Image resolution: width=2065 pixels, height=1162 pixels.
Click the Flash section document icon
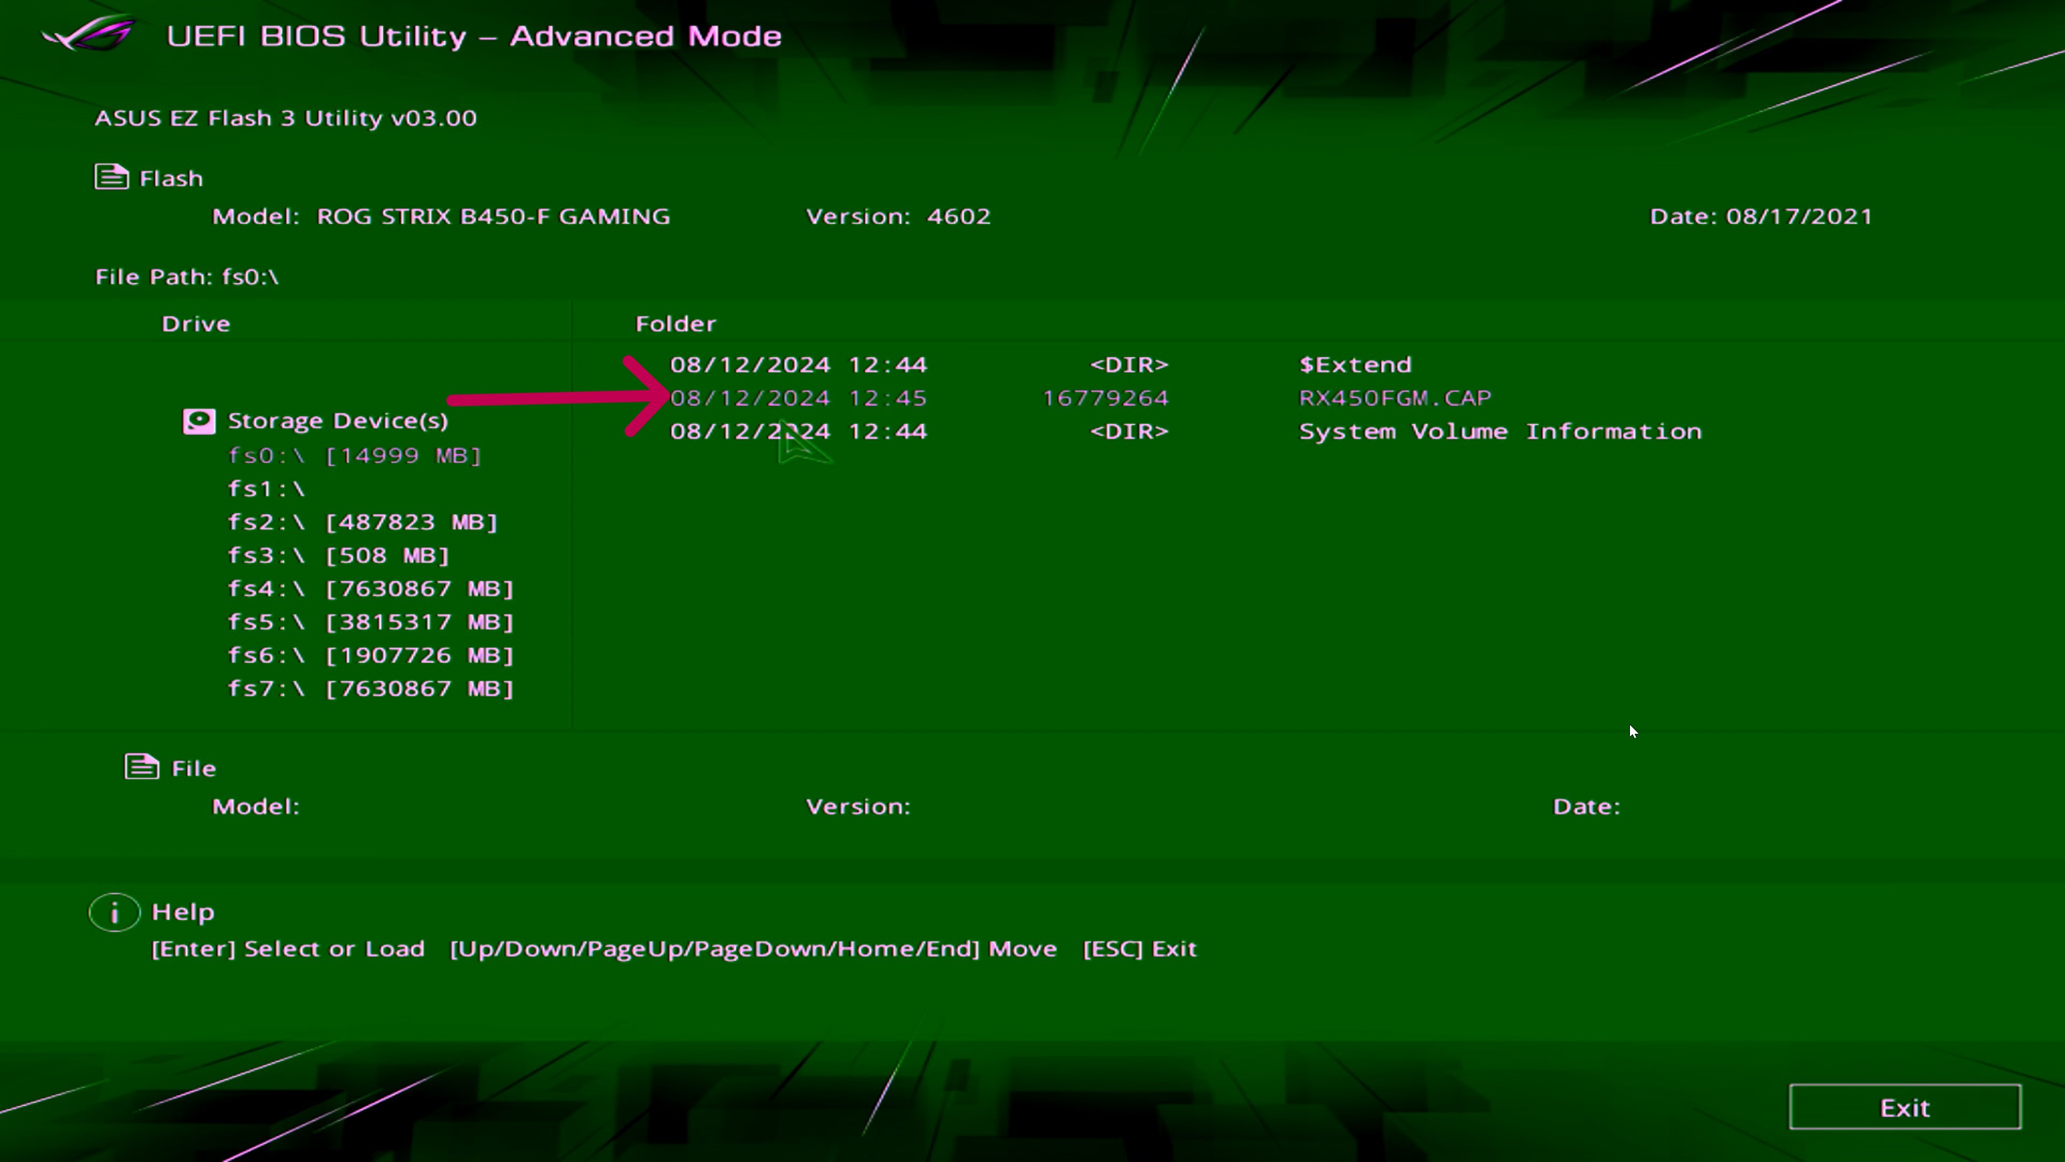pyautogui.click(x=111, y=176)
